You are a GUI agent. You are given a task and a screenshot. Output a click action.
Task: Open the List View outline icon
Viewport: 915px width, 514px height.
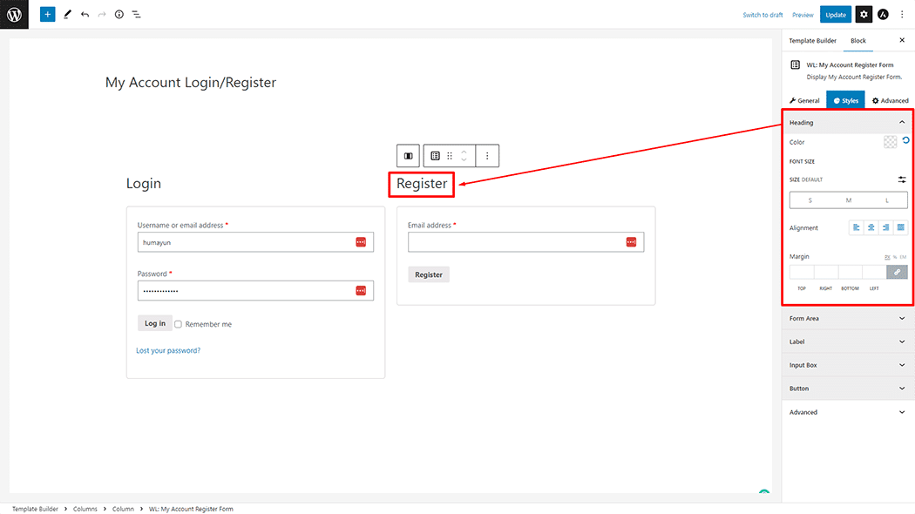[x=137, y=14]
